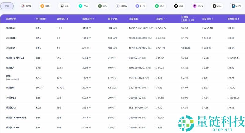This screenshot has width=245, height=133.
Task: Click the $ 2251.18 net profit value
Action: pos(207,28)
